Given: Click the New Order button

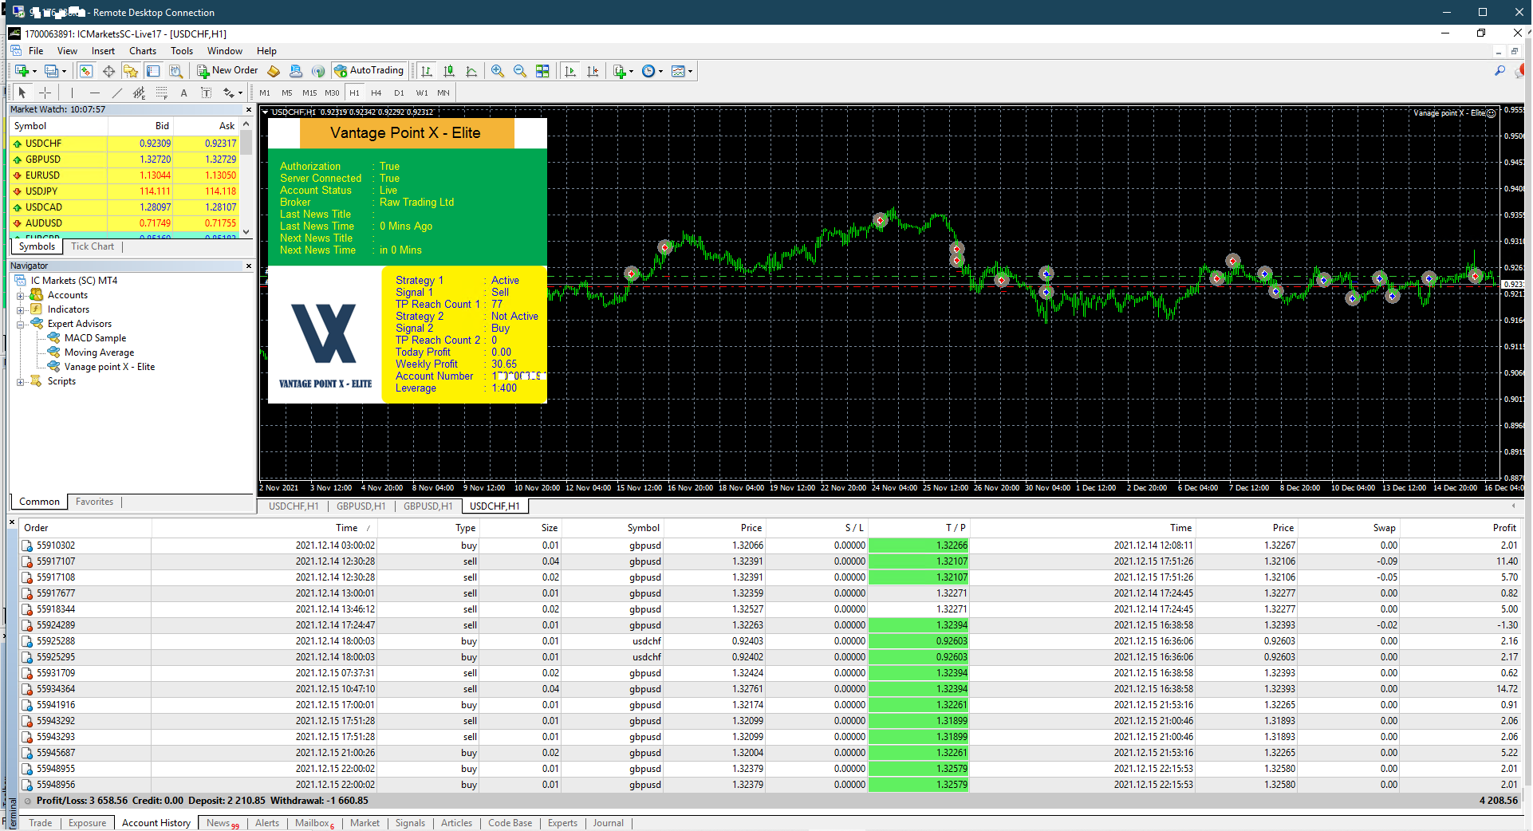Looking at the screenshot, I should click(x=227, y=71).
